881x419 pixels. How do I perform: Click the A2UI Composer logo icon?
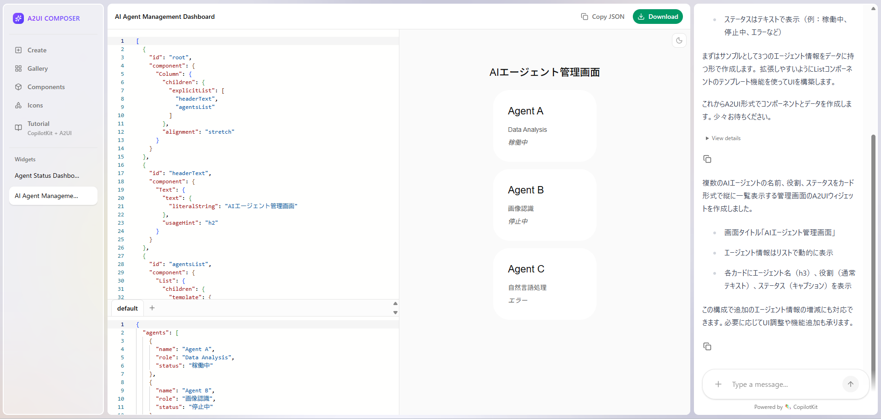click(x=18, y=18)
